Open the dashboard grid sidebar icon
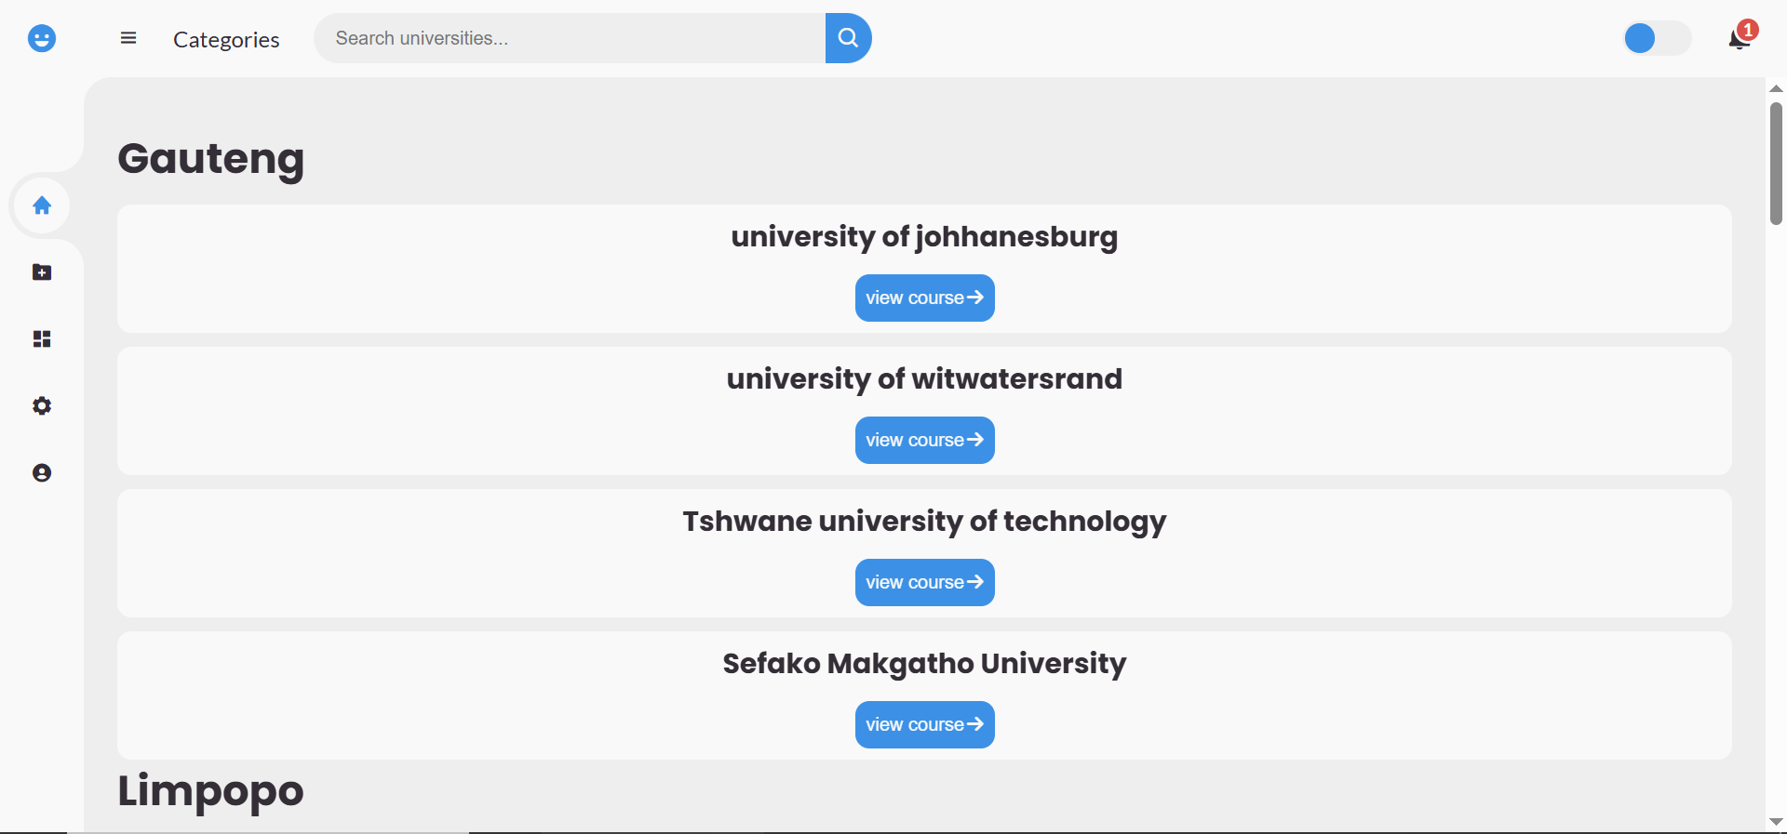Viewport: 1787px width, 834px height. click(x=42, y=339)
